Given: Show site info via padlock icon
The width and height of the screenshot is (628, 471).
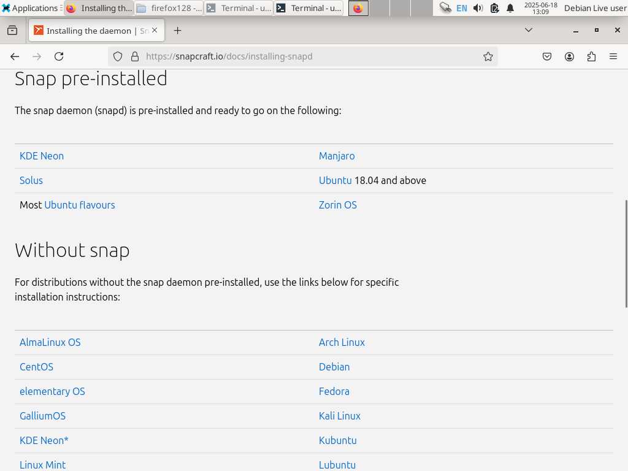Looking at the screenshot, I should [135, 56].
